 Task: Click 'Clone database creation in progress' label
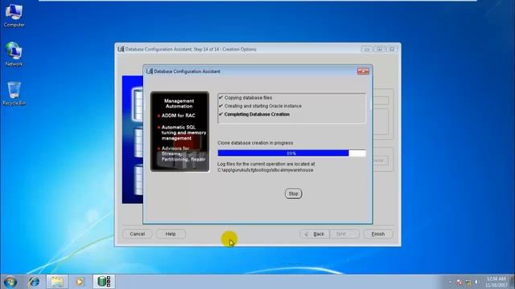[255, 143]
